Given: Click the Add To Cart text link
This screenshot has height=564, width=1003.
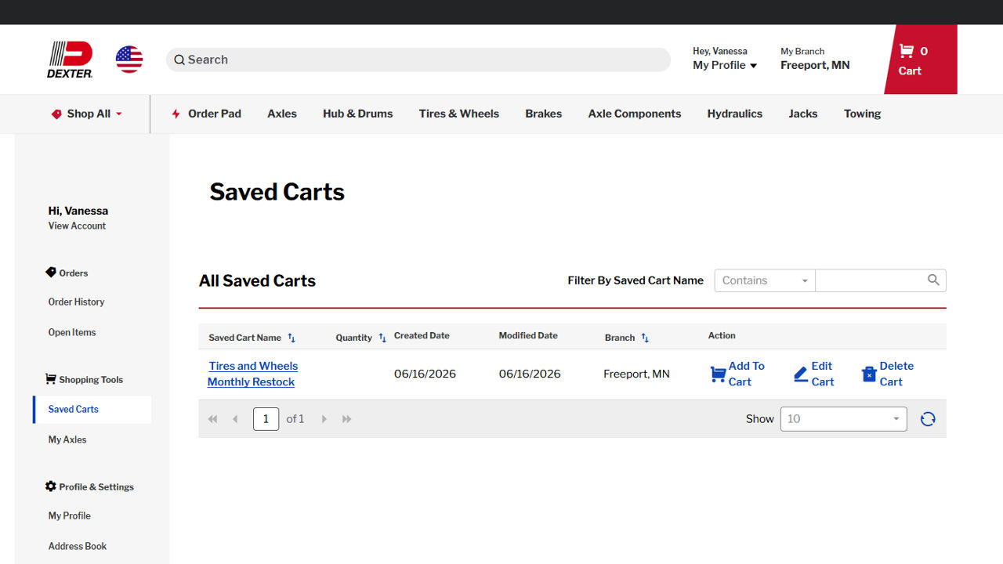Looking at the screenshot, I should click(747, 374).
